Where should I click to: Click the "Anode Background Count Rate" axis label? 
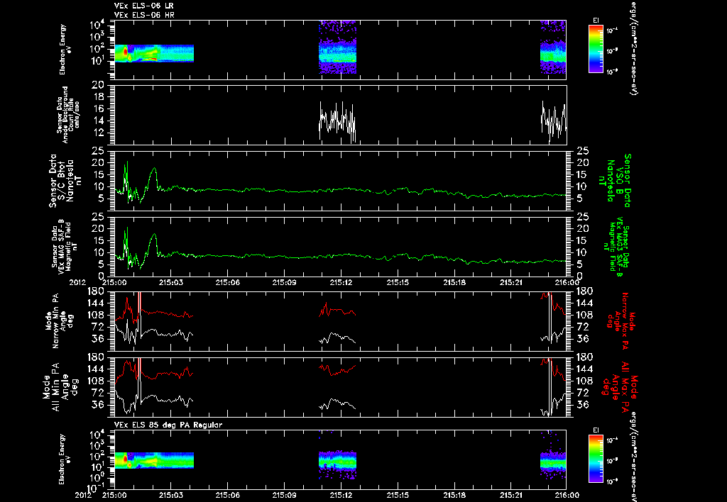68,114
